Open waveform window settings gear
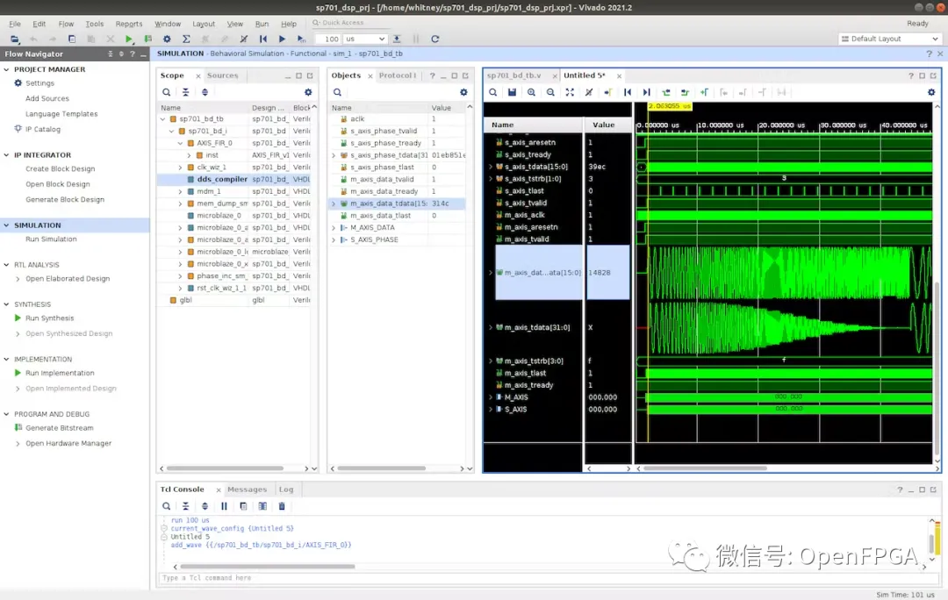This screenshot has height=600, width=948. [x=931, y=92]
